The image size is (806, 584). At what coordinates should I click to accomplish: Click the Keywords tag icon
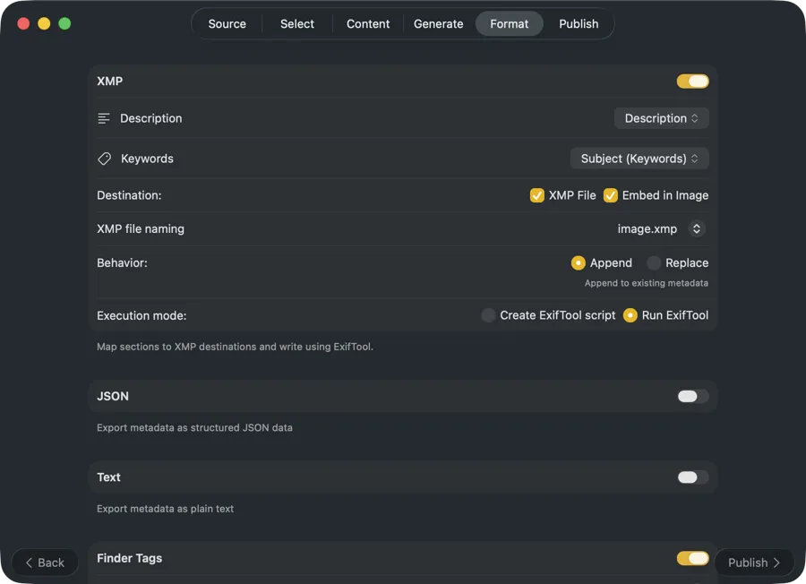point(104,158)
